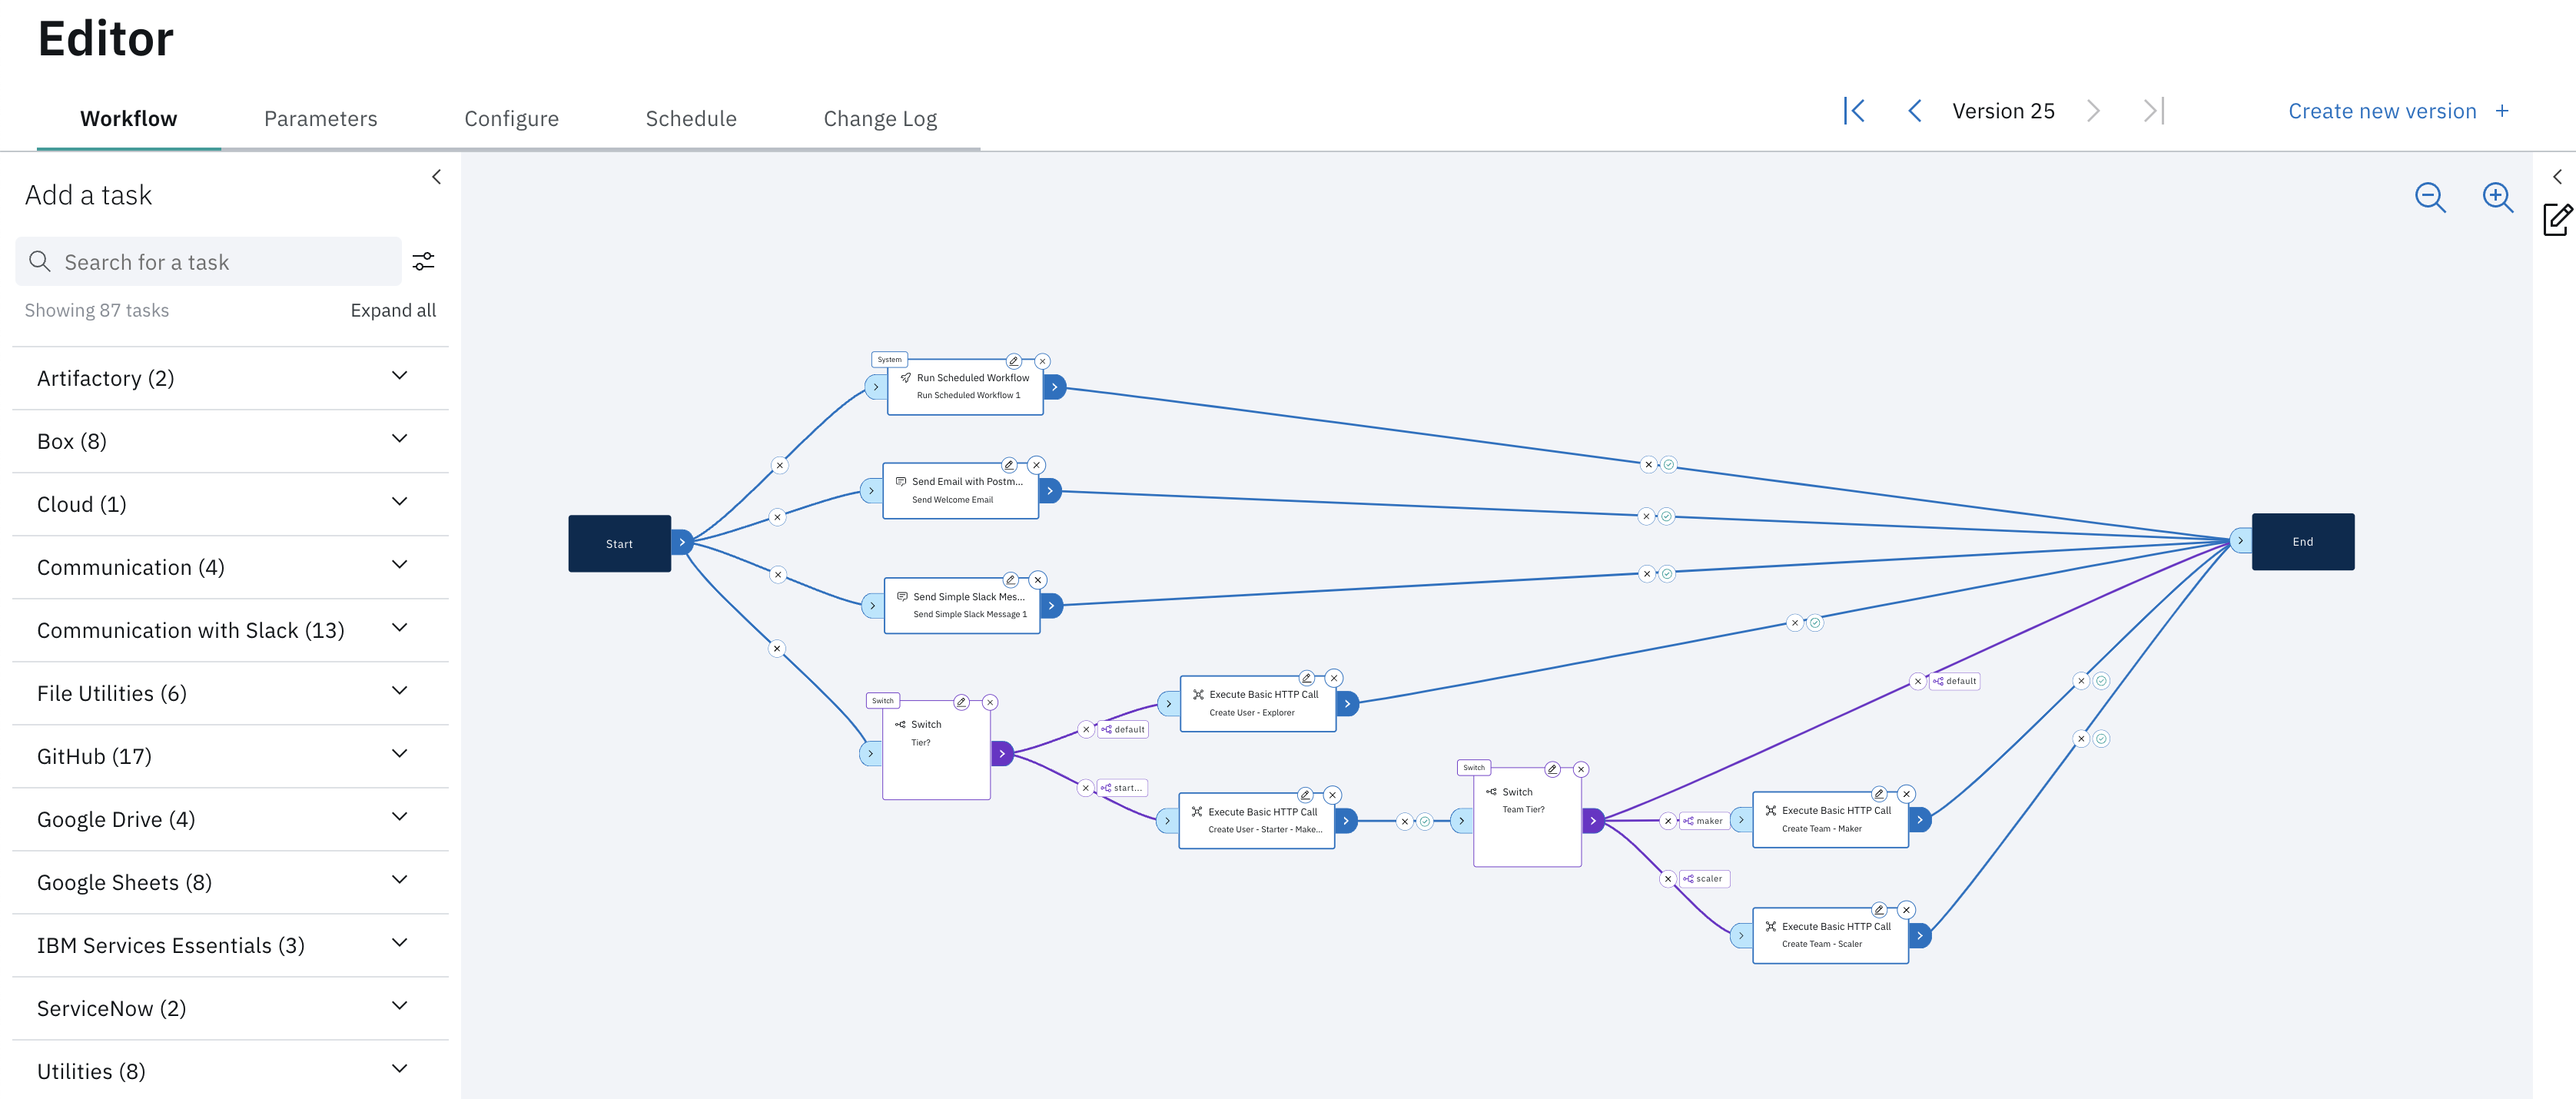Delete Create User - Explorer node
The height and width of the screenshot is (1099, 2576).
pos(1334,678)
